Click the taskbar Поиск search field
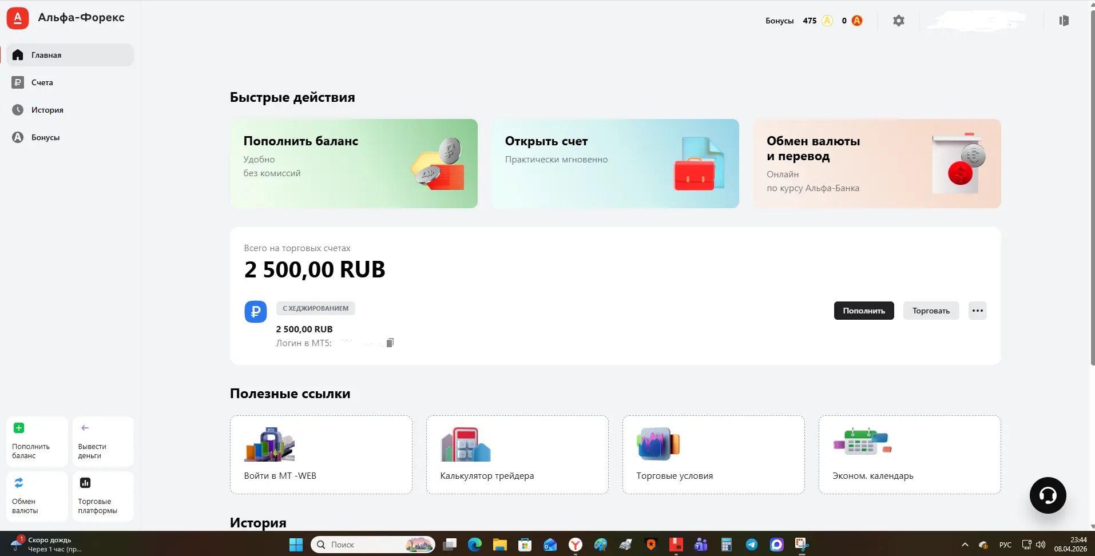This screenshot has width=1095, height=556. 372,545
